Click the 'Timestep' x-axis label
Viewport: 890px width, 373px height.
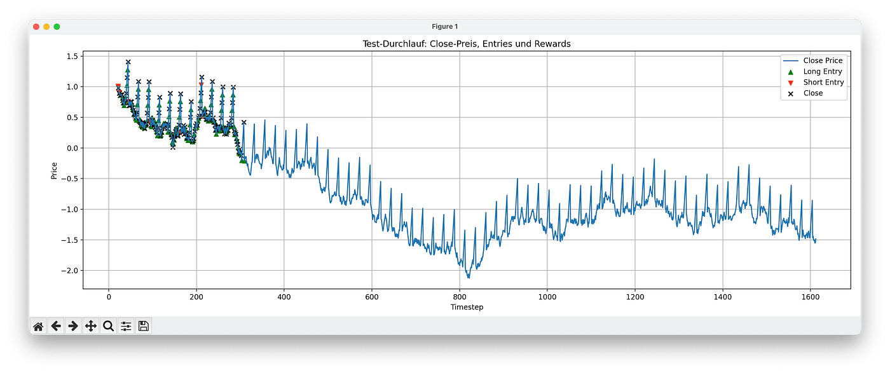coord(467,307)
